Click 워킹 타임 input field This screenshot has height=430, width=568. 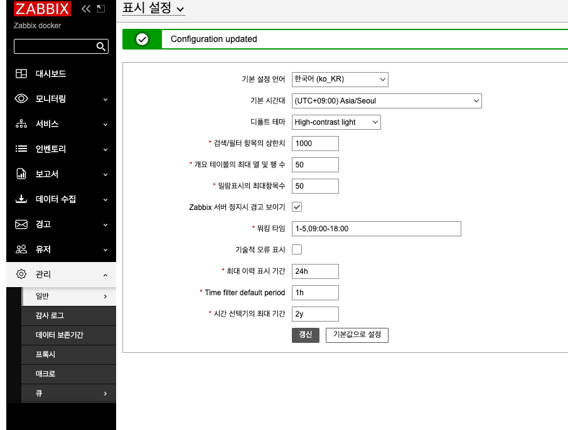pos(377,229)
